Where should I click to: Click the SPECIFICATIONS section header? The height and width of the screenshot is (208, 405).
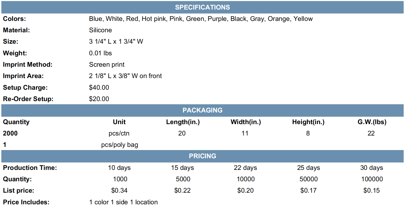pyautogui.click(x=202, y=7)
